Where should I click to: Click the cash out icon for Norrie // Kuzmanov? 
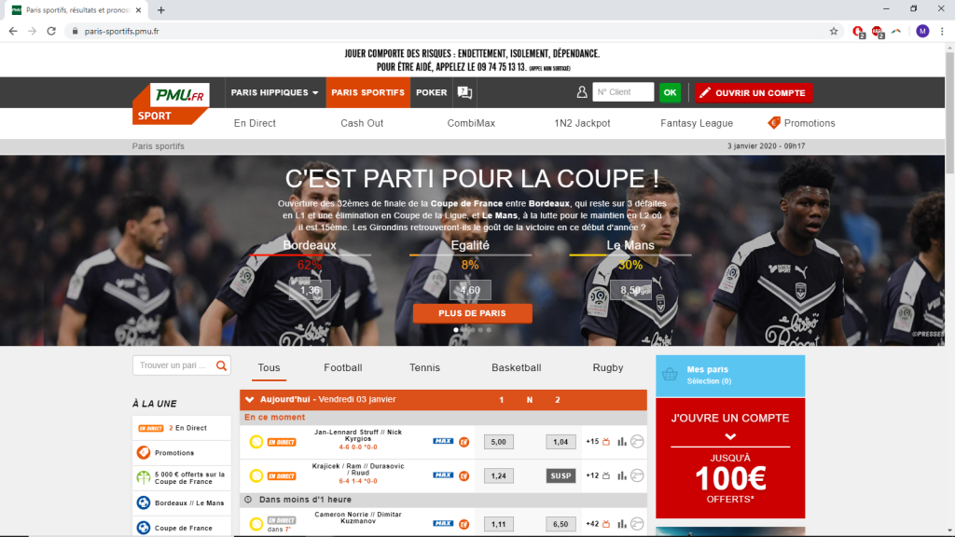(464, 524)
